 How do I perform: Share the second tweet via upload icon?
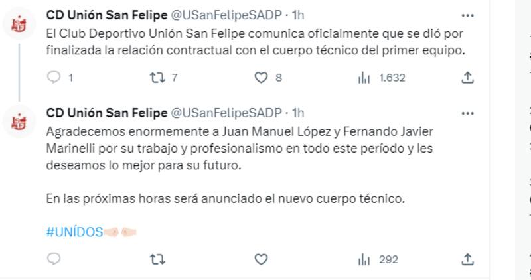[x=467, y=259]
